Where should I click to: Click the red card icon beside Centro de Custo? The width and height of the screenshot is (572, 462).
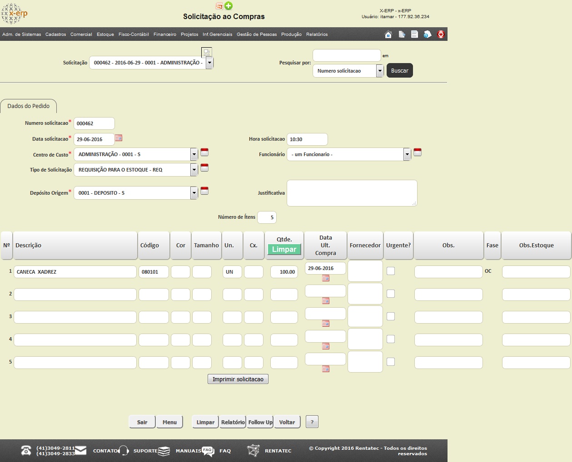pyautogui.click(x=204, y=152)
